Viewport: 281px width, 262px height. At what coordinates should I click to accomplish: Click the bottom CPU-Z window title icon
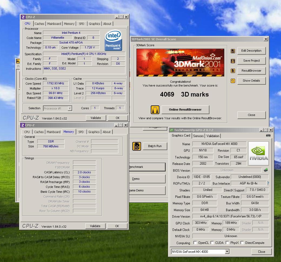click(23, 125)
